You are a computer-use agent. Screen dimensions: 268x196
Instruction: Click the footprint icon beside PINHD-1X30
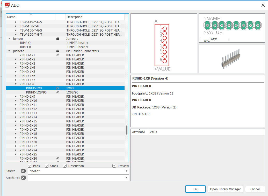(57, 158)
